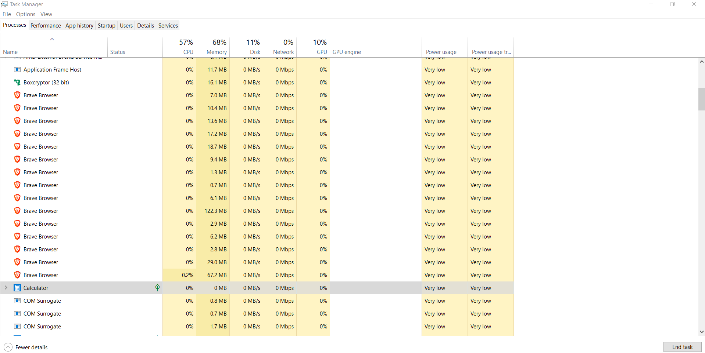
Task: Click the Fewer details arrow icon
Action: (x=8, y=347)
